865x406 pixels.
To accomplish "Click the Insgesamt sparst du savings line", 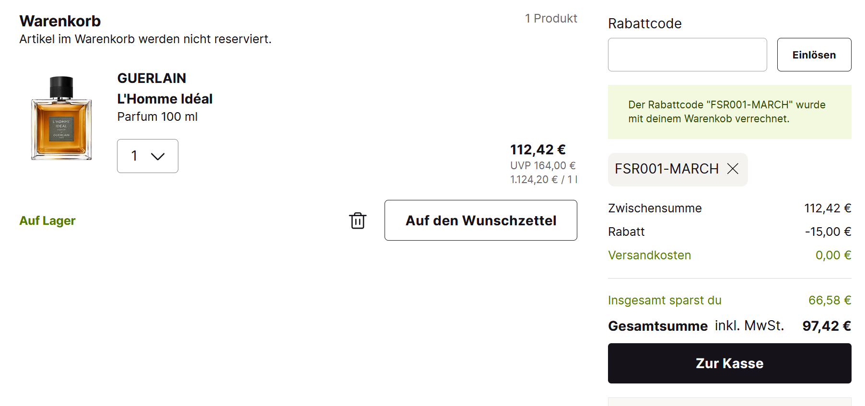I will 665,300.
